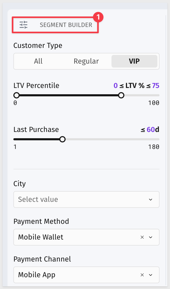Open the City dropdown chevron
170x289 pixels.
click(x=151, y=200)
